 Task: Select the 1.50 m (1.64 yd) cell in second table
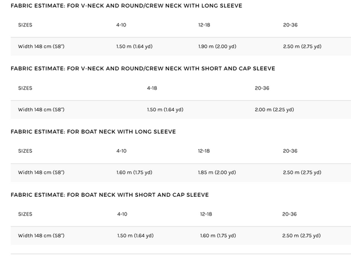[165, 109]
